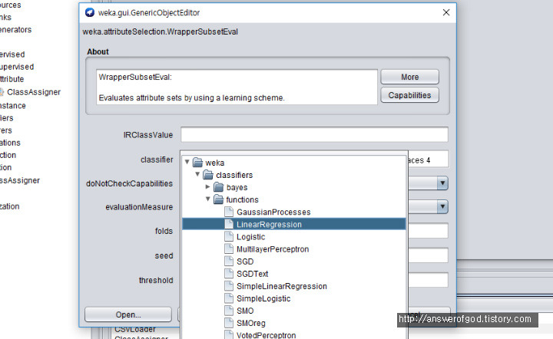Viewport: 553px width, 339px height.
Task: Choose SGD from the functions list
Action: (245, 262)
